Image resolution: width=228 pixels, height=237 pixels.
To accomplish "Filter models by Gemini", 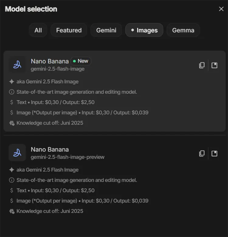I will point(106,30).
